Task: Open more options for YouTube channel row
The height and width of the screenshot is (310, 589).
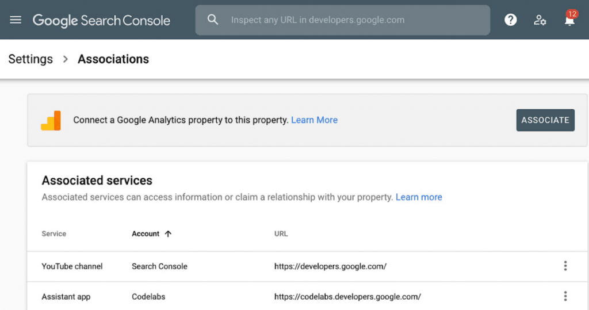Action: click(565, 266)
